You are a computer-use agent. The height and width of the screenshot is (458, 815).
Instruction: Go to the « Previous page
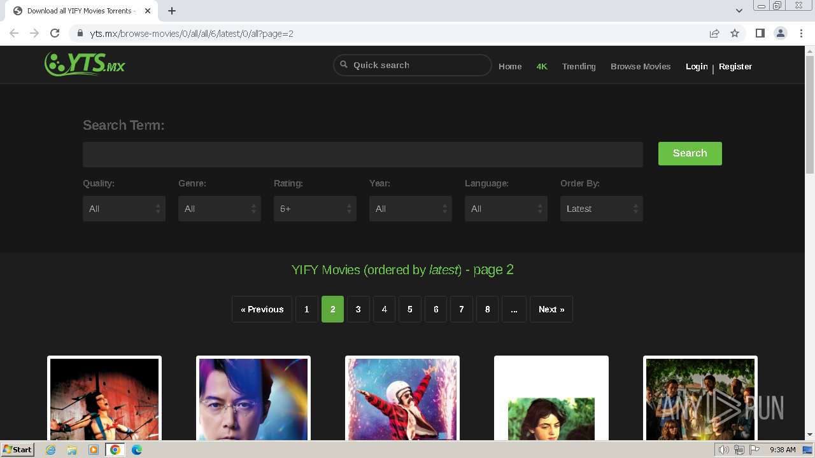pyautogui.click(x=262, y=309)
